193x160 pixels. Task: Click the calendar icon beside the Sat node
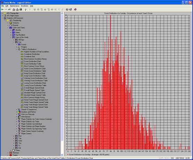point(16,148)
